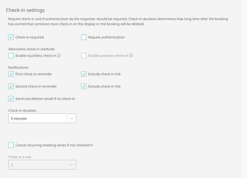Tick the Enable presence check-in checkbox

(x=84, y=56)
